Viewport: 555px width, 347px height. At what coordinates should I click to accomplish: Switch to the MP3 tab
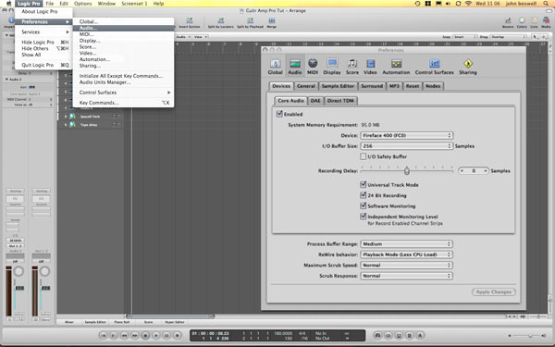(x=394, y=86)
